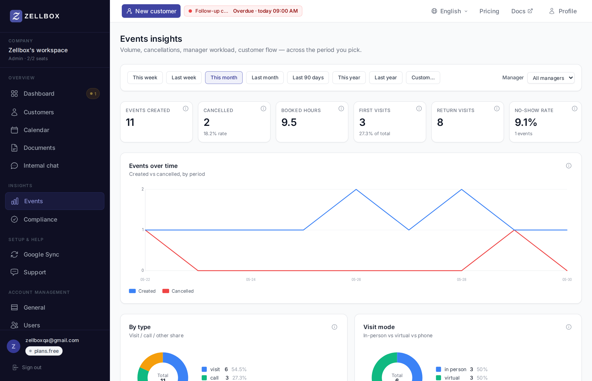Click the Zellbox logo icon
Image resolution: width=592 pixels, height=381 pixels.
coord(16,16)
